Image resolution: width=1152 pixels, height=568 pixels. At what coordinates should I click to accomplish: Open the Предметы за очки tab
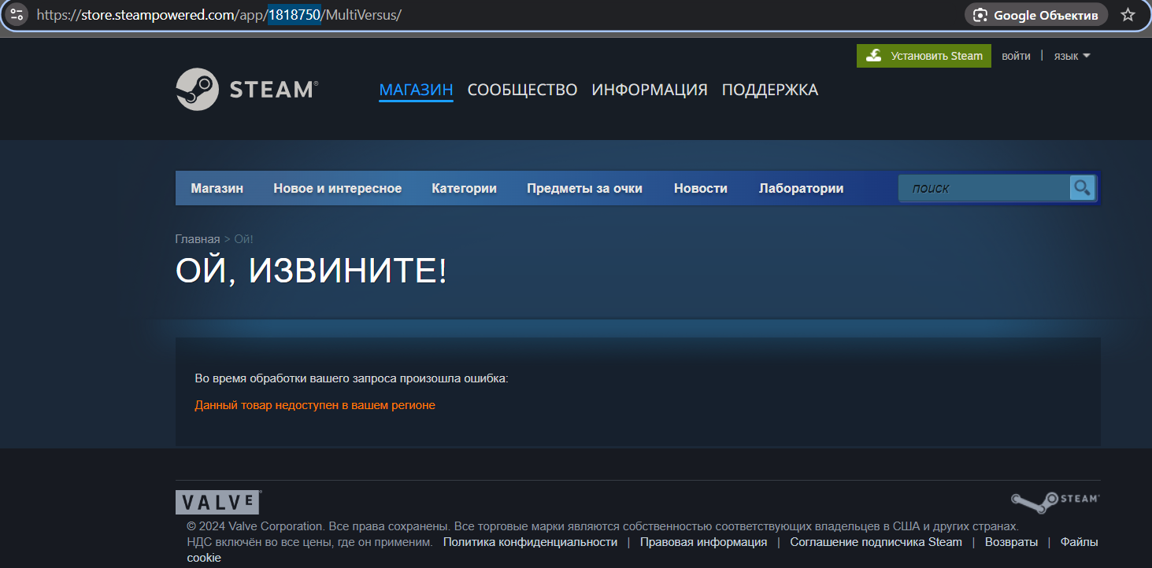click(584, 188)
